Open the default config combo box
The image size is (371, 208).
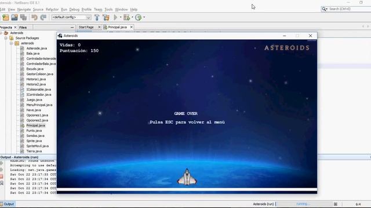71,17
